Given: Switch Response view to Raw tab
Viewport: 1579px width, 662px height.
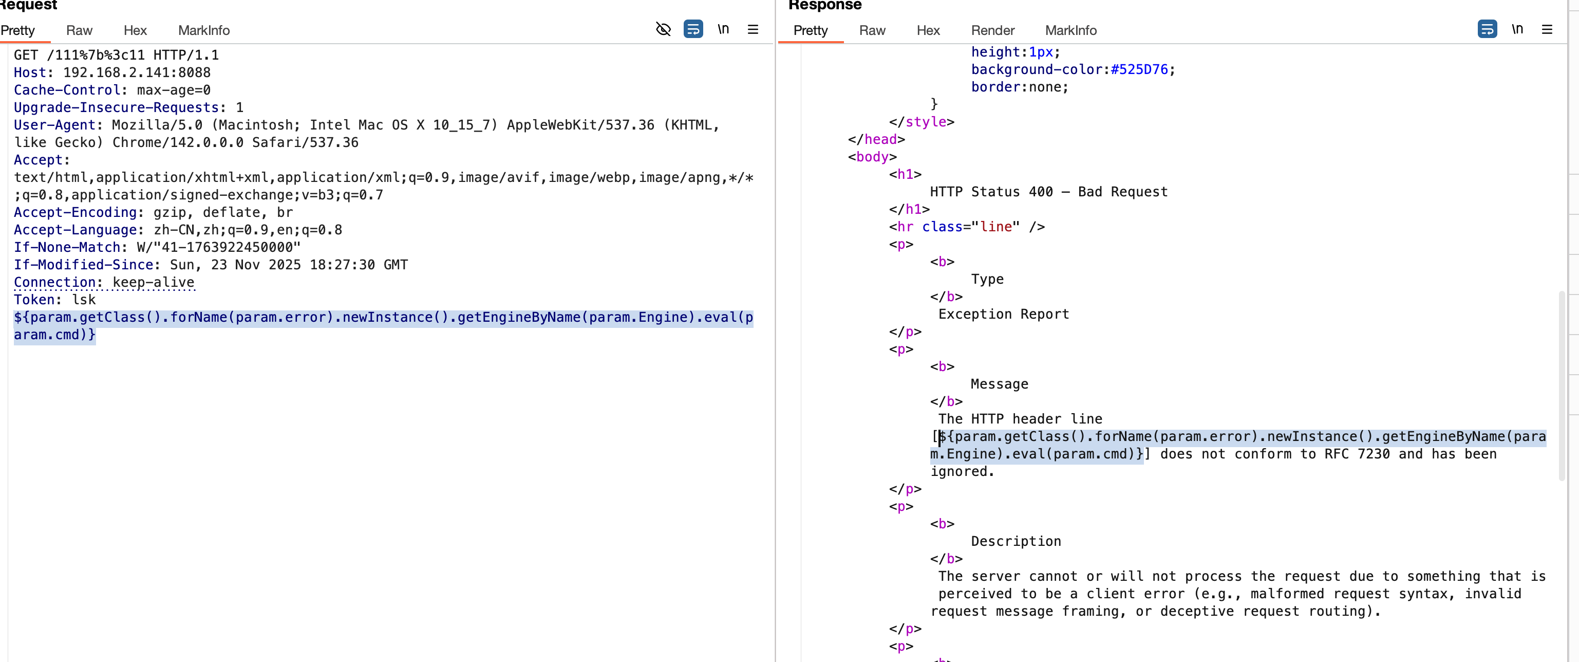Looking at the screenshot, I should pos(872,30).
